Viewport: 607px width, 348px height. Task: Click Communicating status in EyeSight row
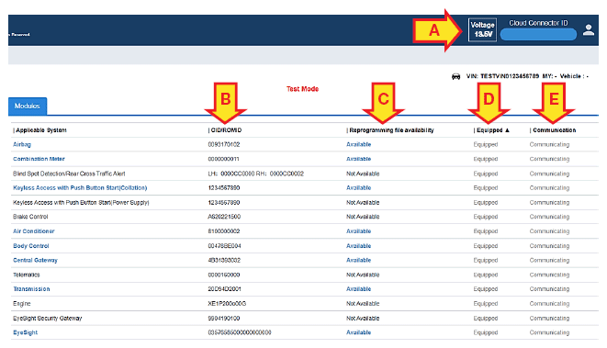549,332
